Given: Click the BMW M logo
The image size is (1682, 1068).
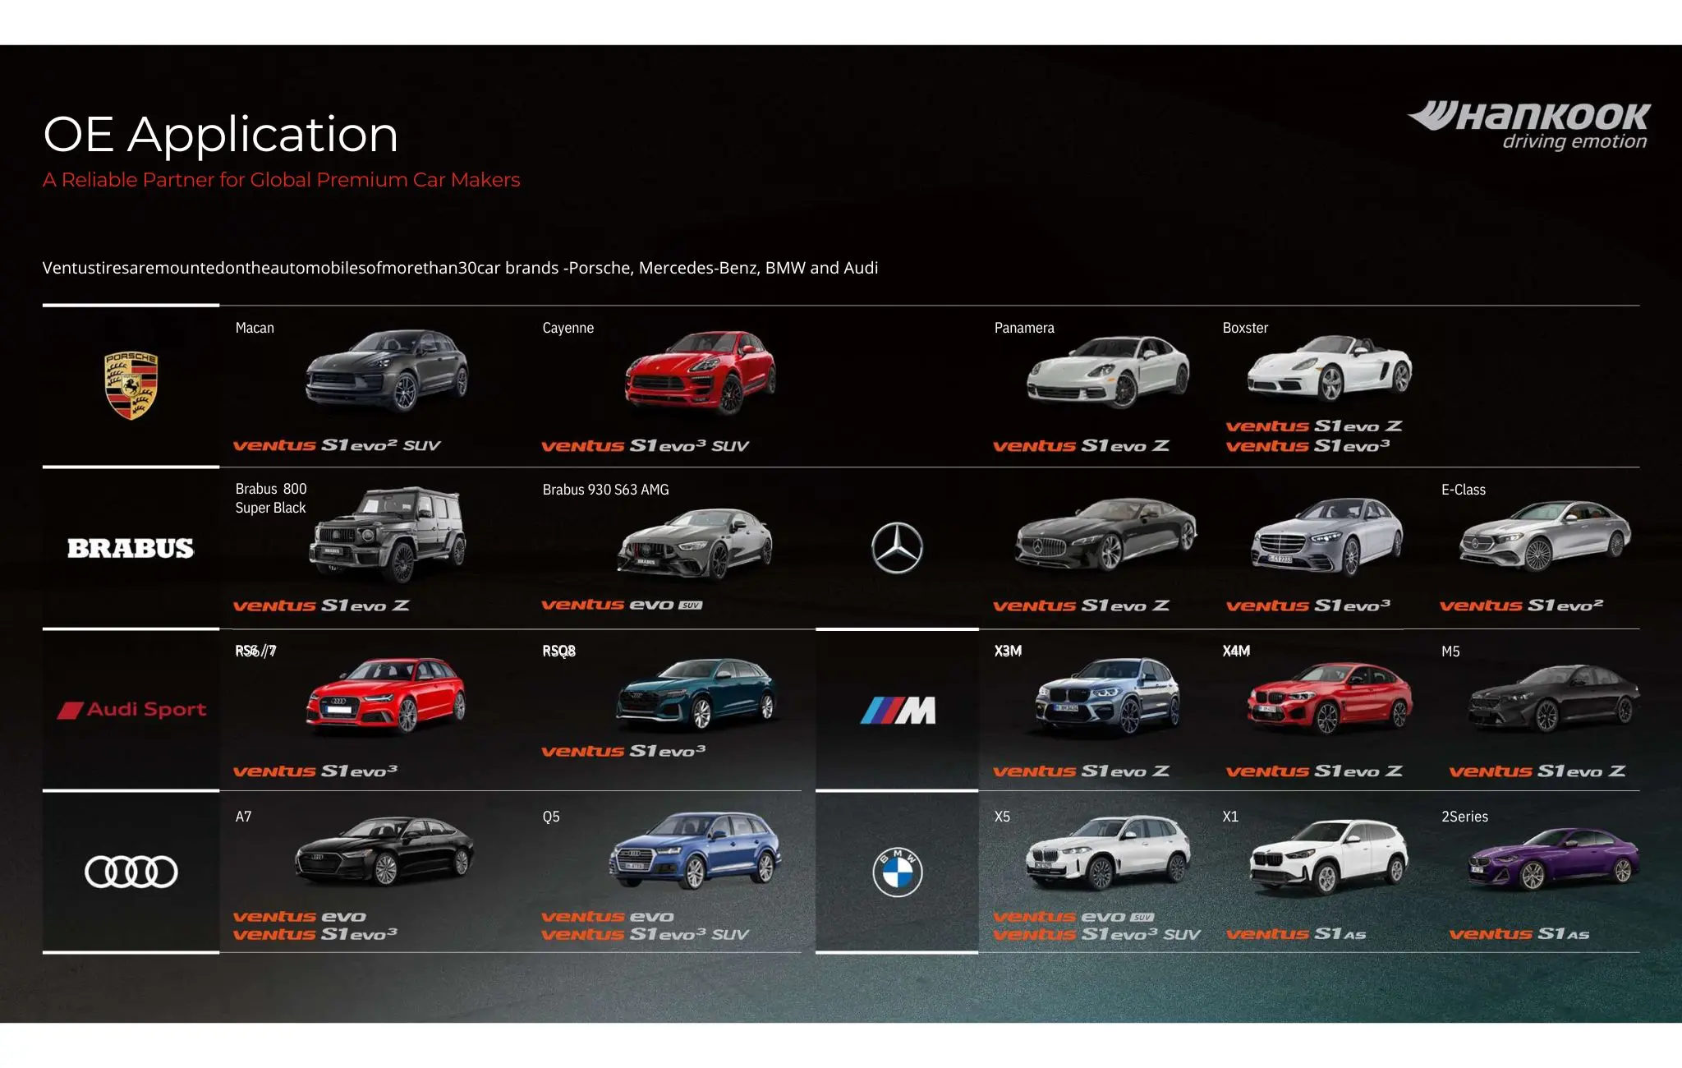Looking at the screenshot, I should click(898, 711).
